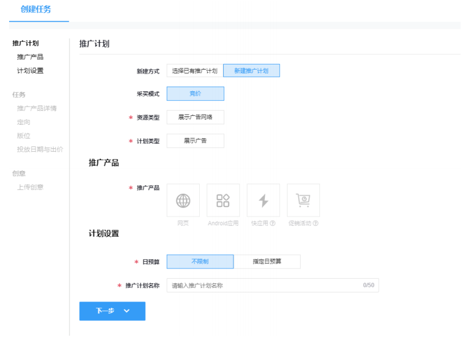Open 推广计划 in the left sidebar

click(27, 43)
